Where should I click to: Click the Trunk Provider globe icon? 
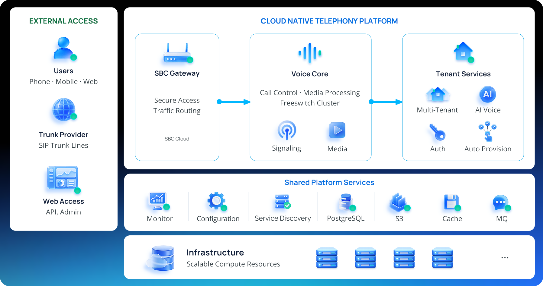[x=64, y=110]
